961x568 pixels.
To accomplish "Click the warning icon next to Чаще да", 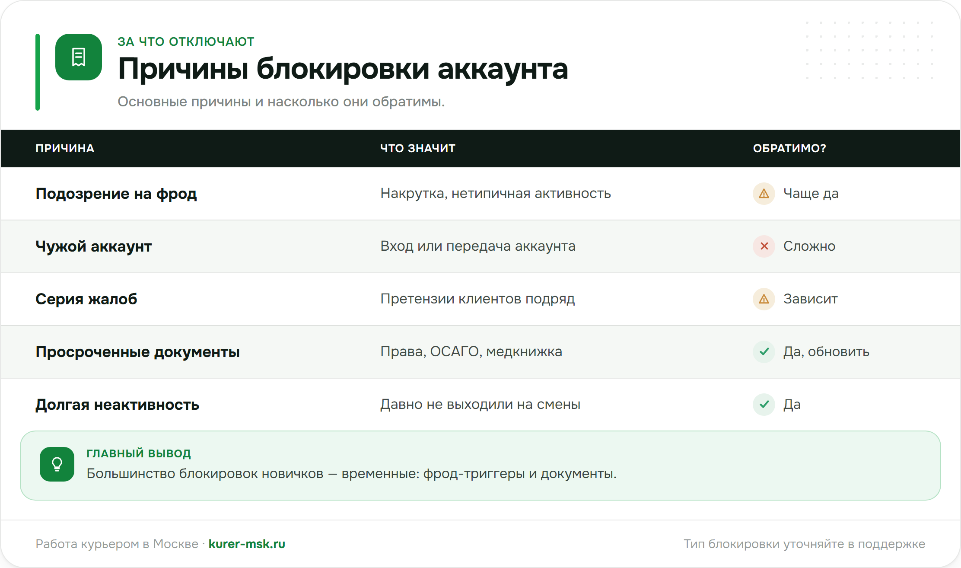I will [x=764, y=194].
